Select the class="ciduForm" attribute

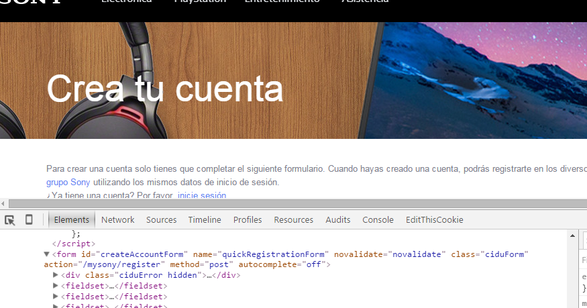490,254
